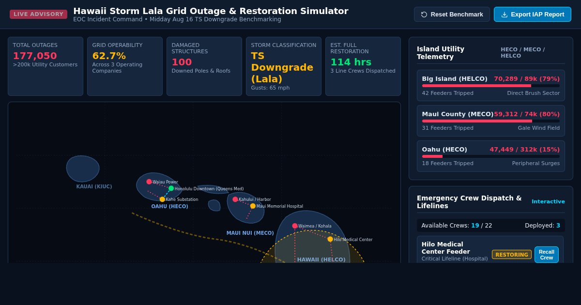Click the Kauai island shape
Screen dimensions: 581x305
coord(83,169)
